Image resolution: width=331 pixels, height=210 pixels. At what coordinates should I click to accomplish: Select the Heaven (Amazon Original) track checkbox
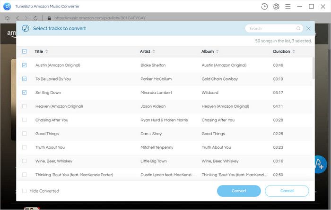[25, 106]
